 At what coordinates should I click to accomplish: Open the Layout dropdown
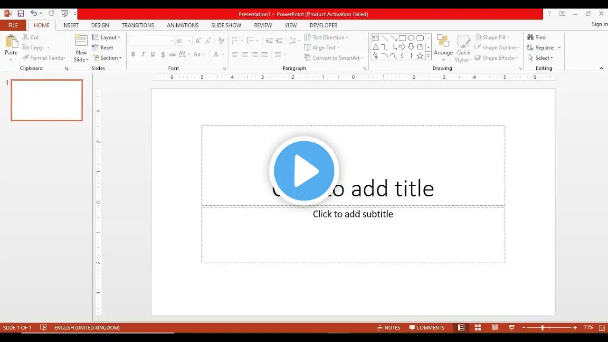(106, 38)
